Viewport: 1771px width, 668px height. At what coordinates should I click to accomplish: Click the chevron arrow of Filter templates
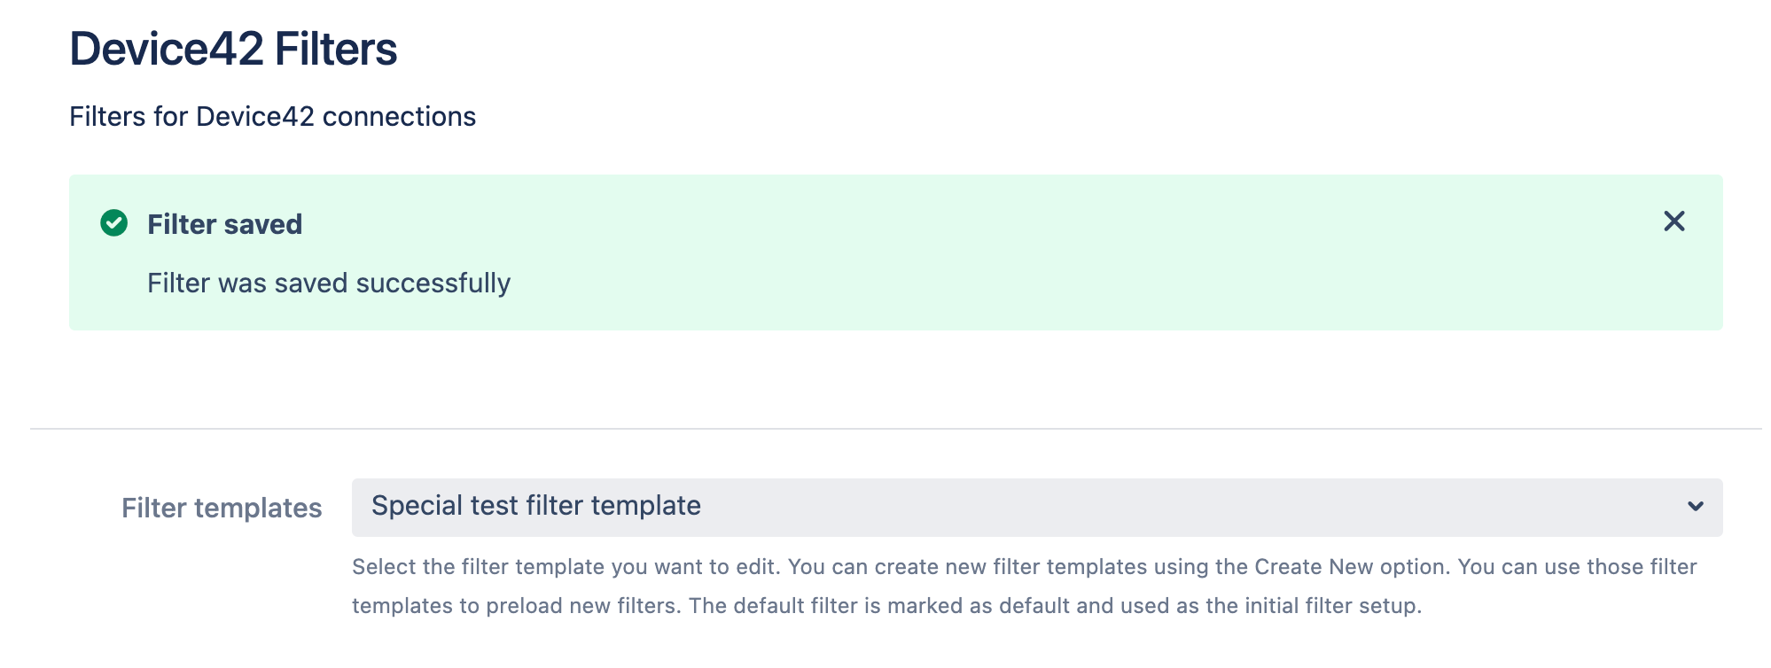pyautogui.click(x=1695, y=507)
